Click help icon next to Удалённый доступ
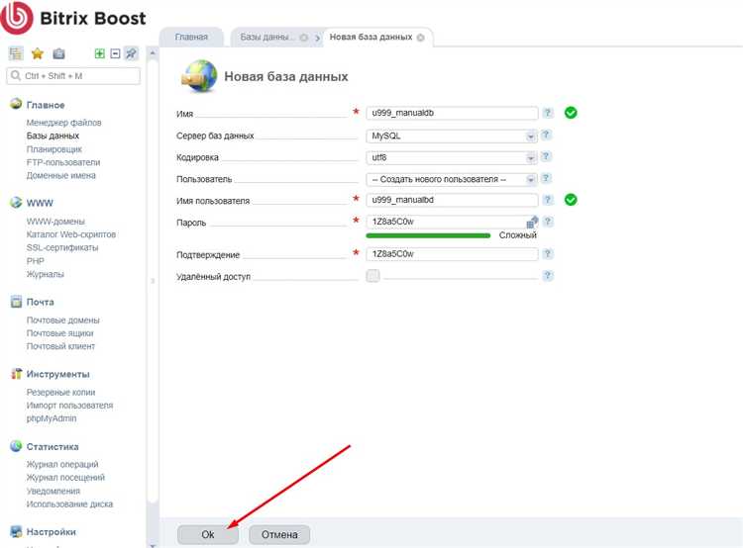The width and height of the screenshot is (743, 548). pos(548,275)
